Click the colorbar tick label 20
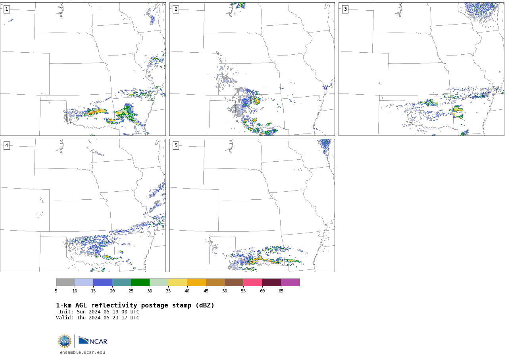The image size is (508, 357). point(112,291)
